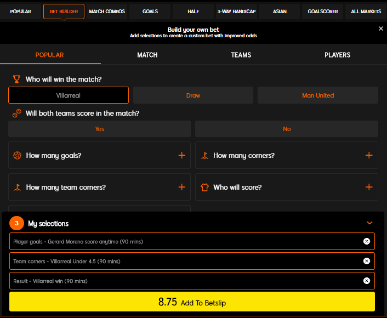Click the plus icon for Who will score

click(369, 188)
